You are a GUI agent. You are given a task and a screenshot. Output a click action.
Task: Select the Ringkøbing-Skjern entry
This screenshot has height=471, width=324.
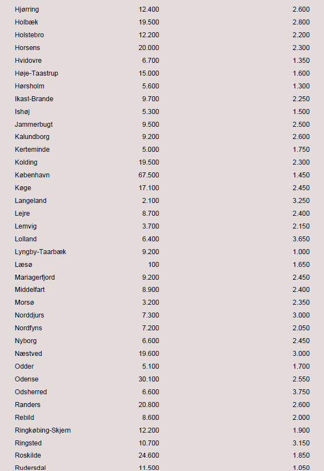point(43,430)
